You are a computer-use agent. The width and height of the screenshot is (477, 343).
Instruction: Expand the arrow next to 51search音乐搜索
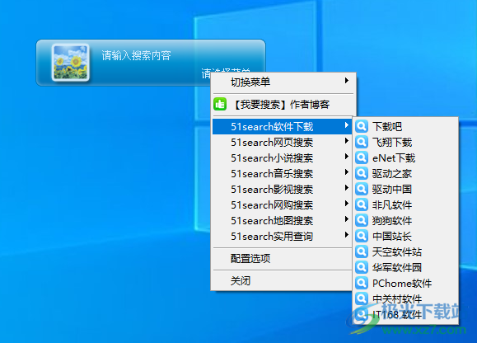(347, 172)
